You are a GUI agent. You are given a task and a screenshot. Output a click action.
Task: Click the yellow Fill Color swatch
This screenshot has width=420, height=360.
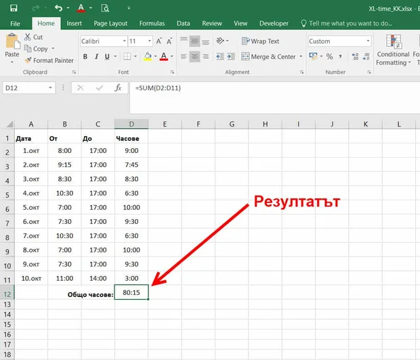(x=148, y=56)
